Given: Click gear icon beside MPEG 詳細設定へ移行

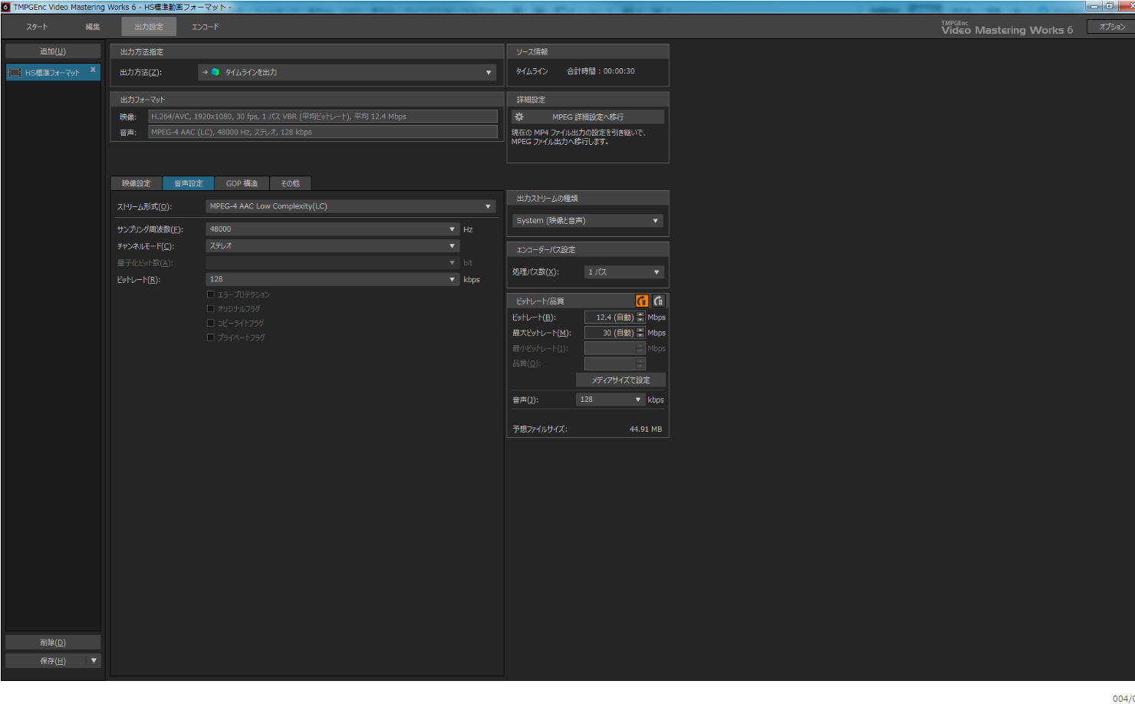Looking at the screenshot, I should [x=519, y=117].
